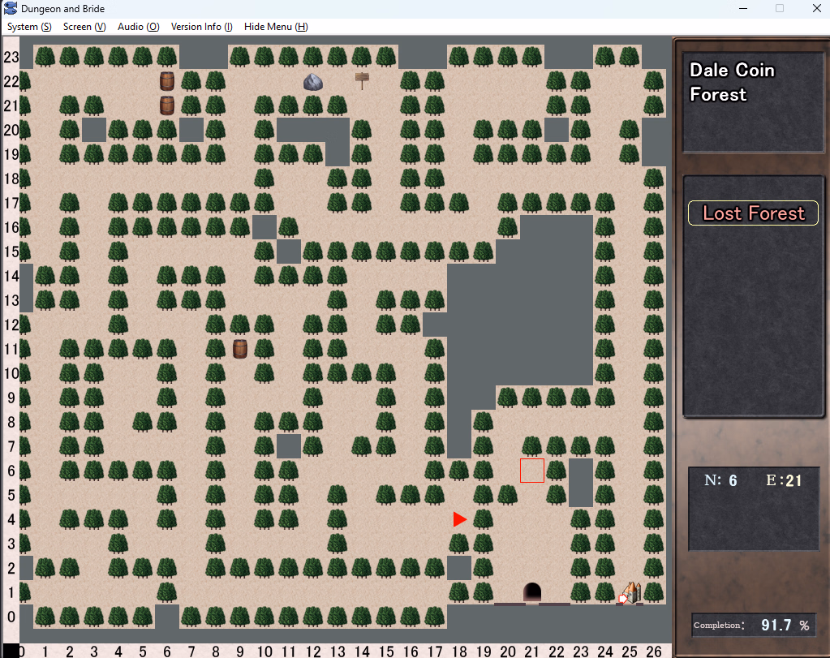Click the N/E coordinates display panel
Viewport: 830px width, 658px height.
coord(753,508)
